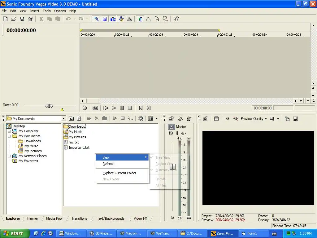Click Stop Preview icon in explorer
This screenshot has height=238, width=317.
click(x=123, y=119)
